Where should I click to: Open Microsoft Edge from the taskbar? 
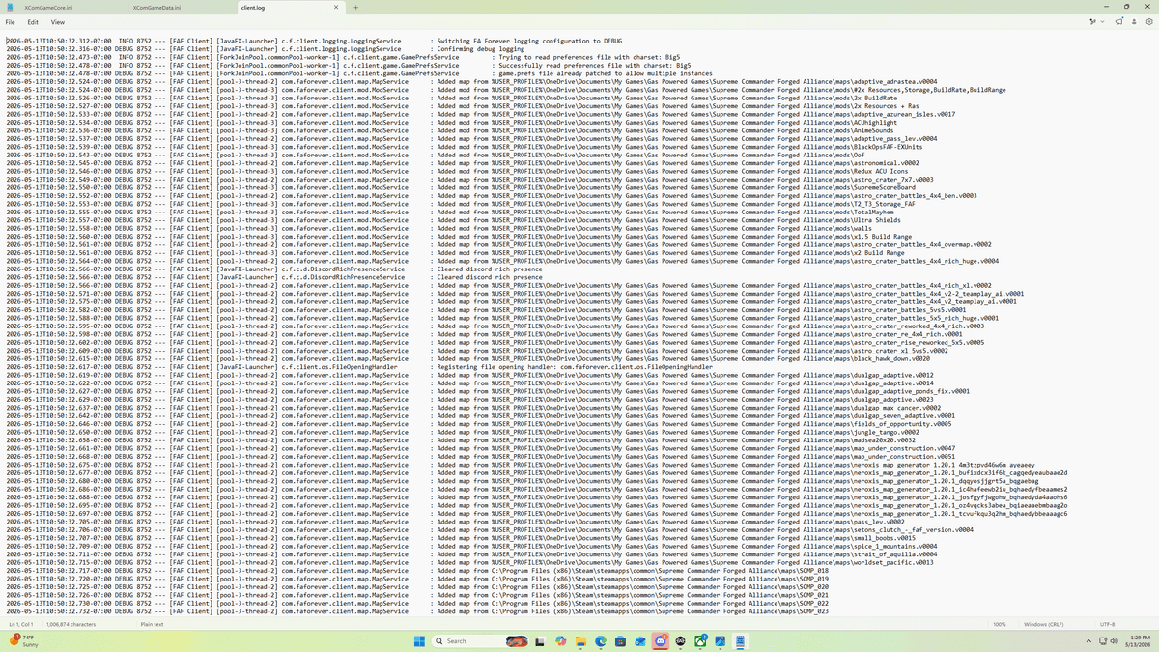[600, 640]
